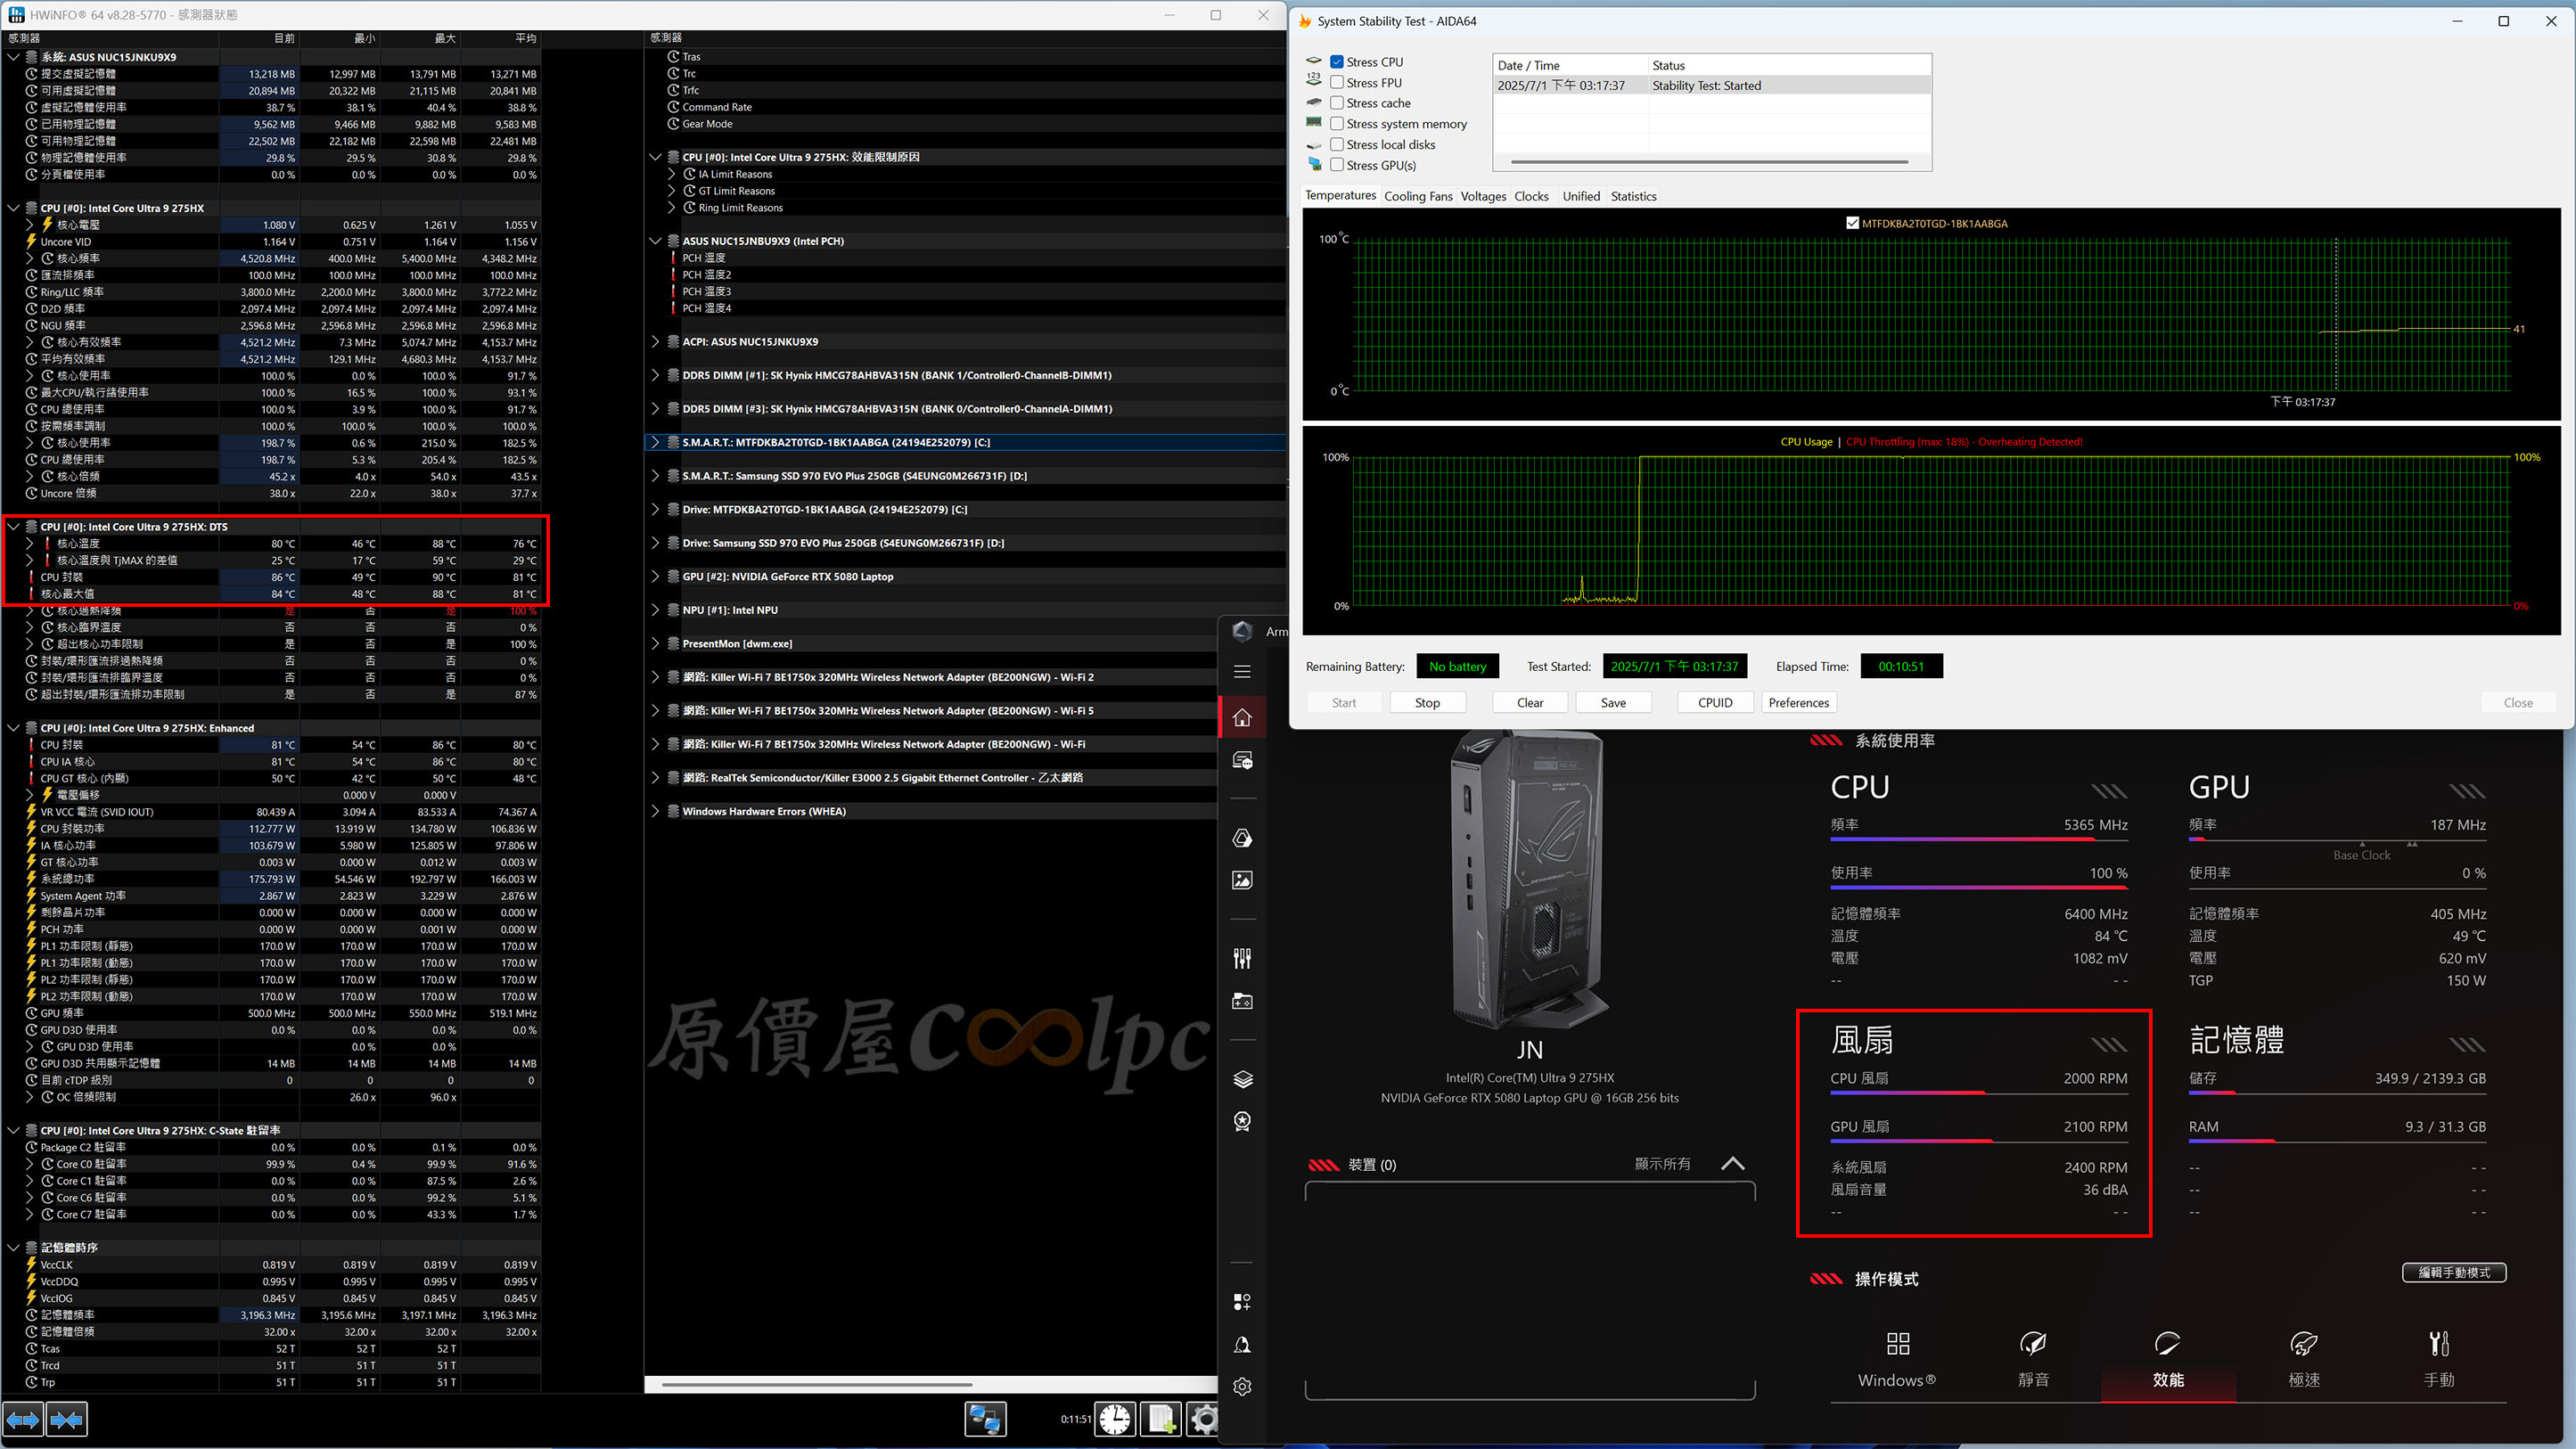Viewport: 2576px width, 1449px height.
Task: Open Armoury Crate stacked layers icon
Action: click(x=1242, y=1079)
